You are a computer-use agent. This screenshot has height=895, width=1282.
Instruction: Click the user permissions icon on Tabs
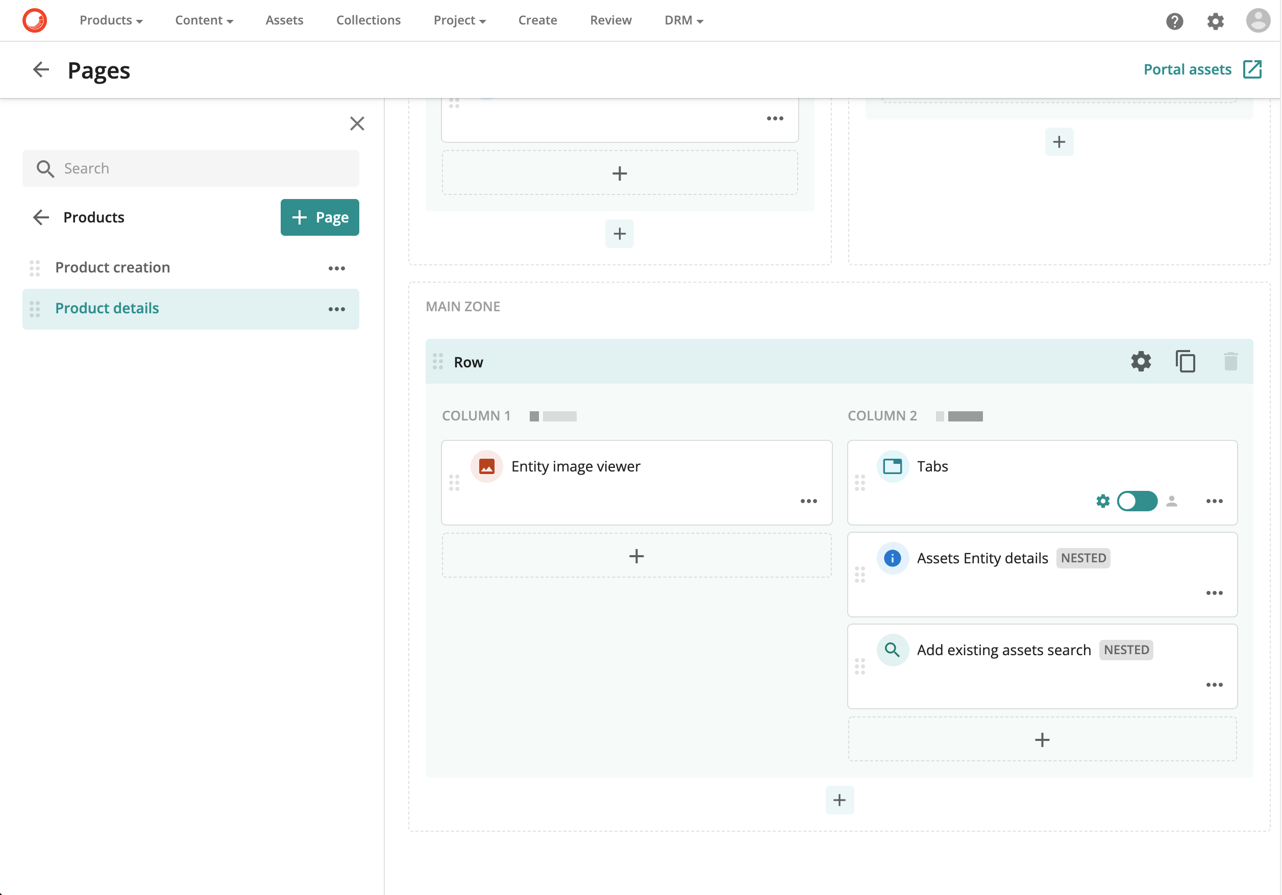click(1170, 502)
